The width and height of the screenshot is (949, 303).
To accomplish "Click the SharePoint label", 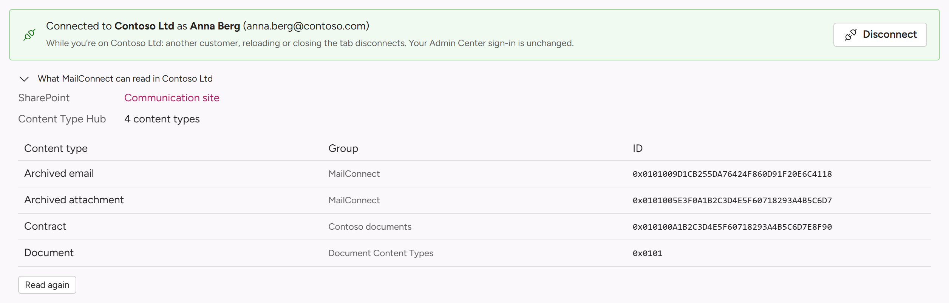I will click(44, 98).
